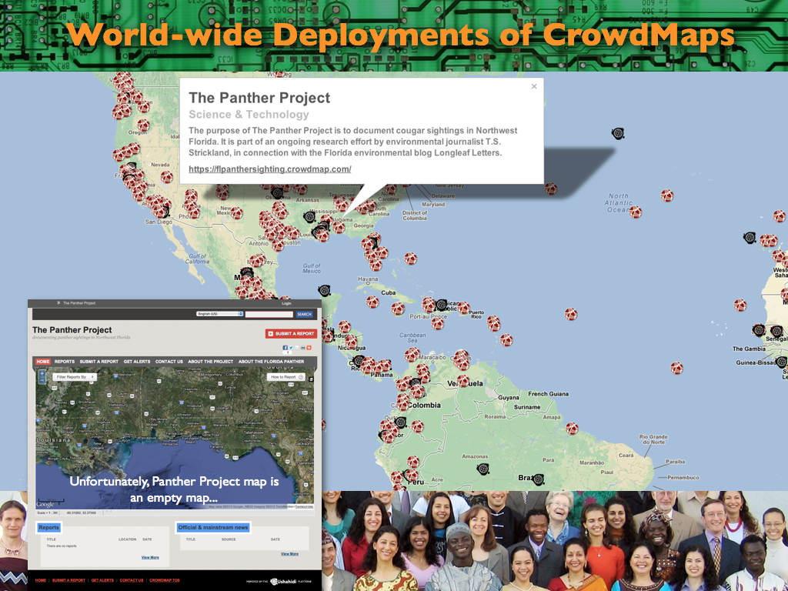Open the How to Report panel
Viewport: 788px width, 591px height.
pyautogui.click(x=286, y=377)
